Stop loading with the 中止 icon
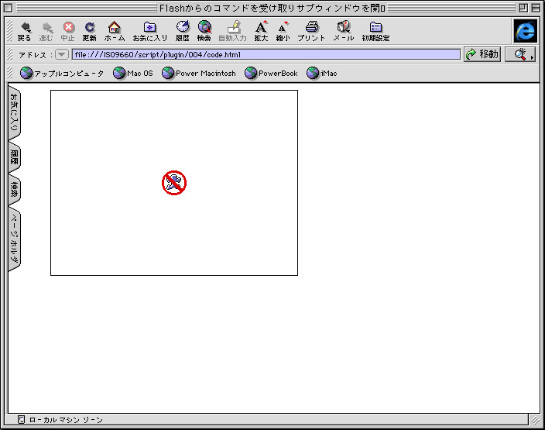Screen dimensions: 545x430 tap(68, 31)
